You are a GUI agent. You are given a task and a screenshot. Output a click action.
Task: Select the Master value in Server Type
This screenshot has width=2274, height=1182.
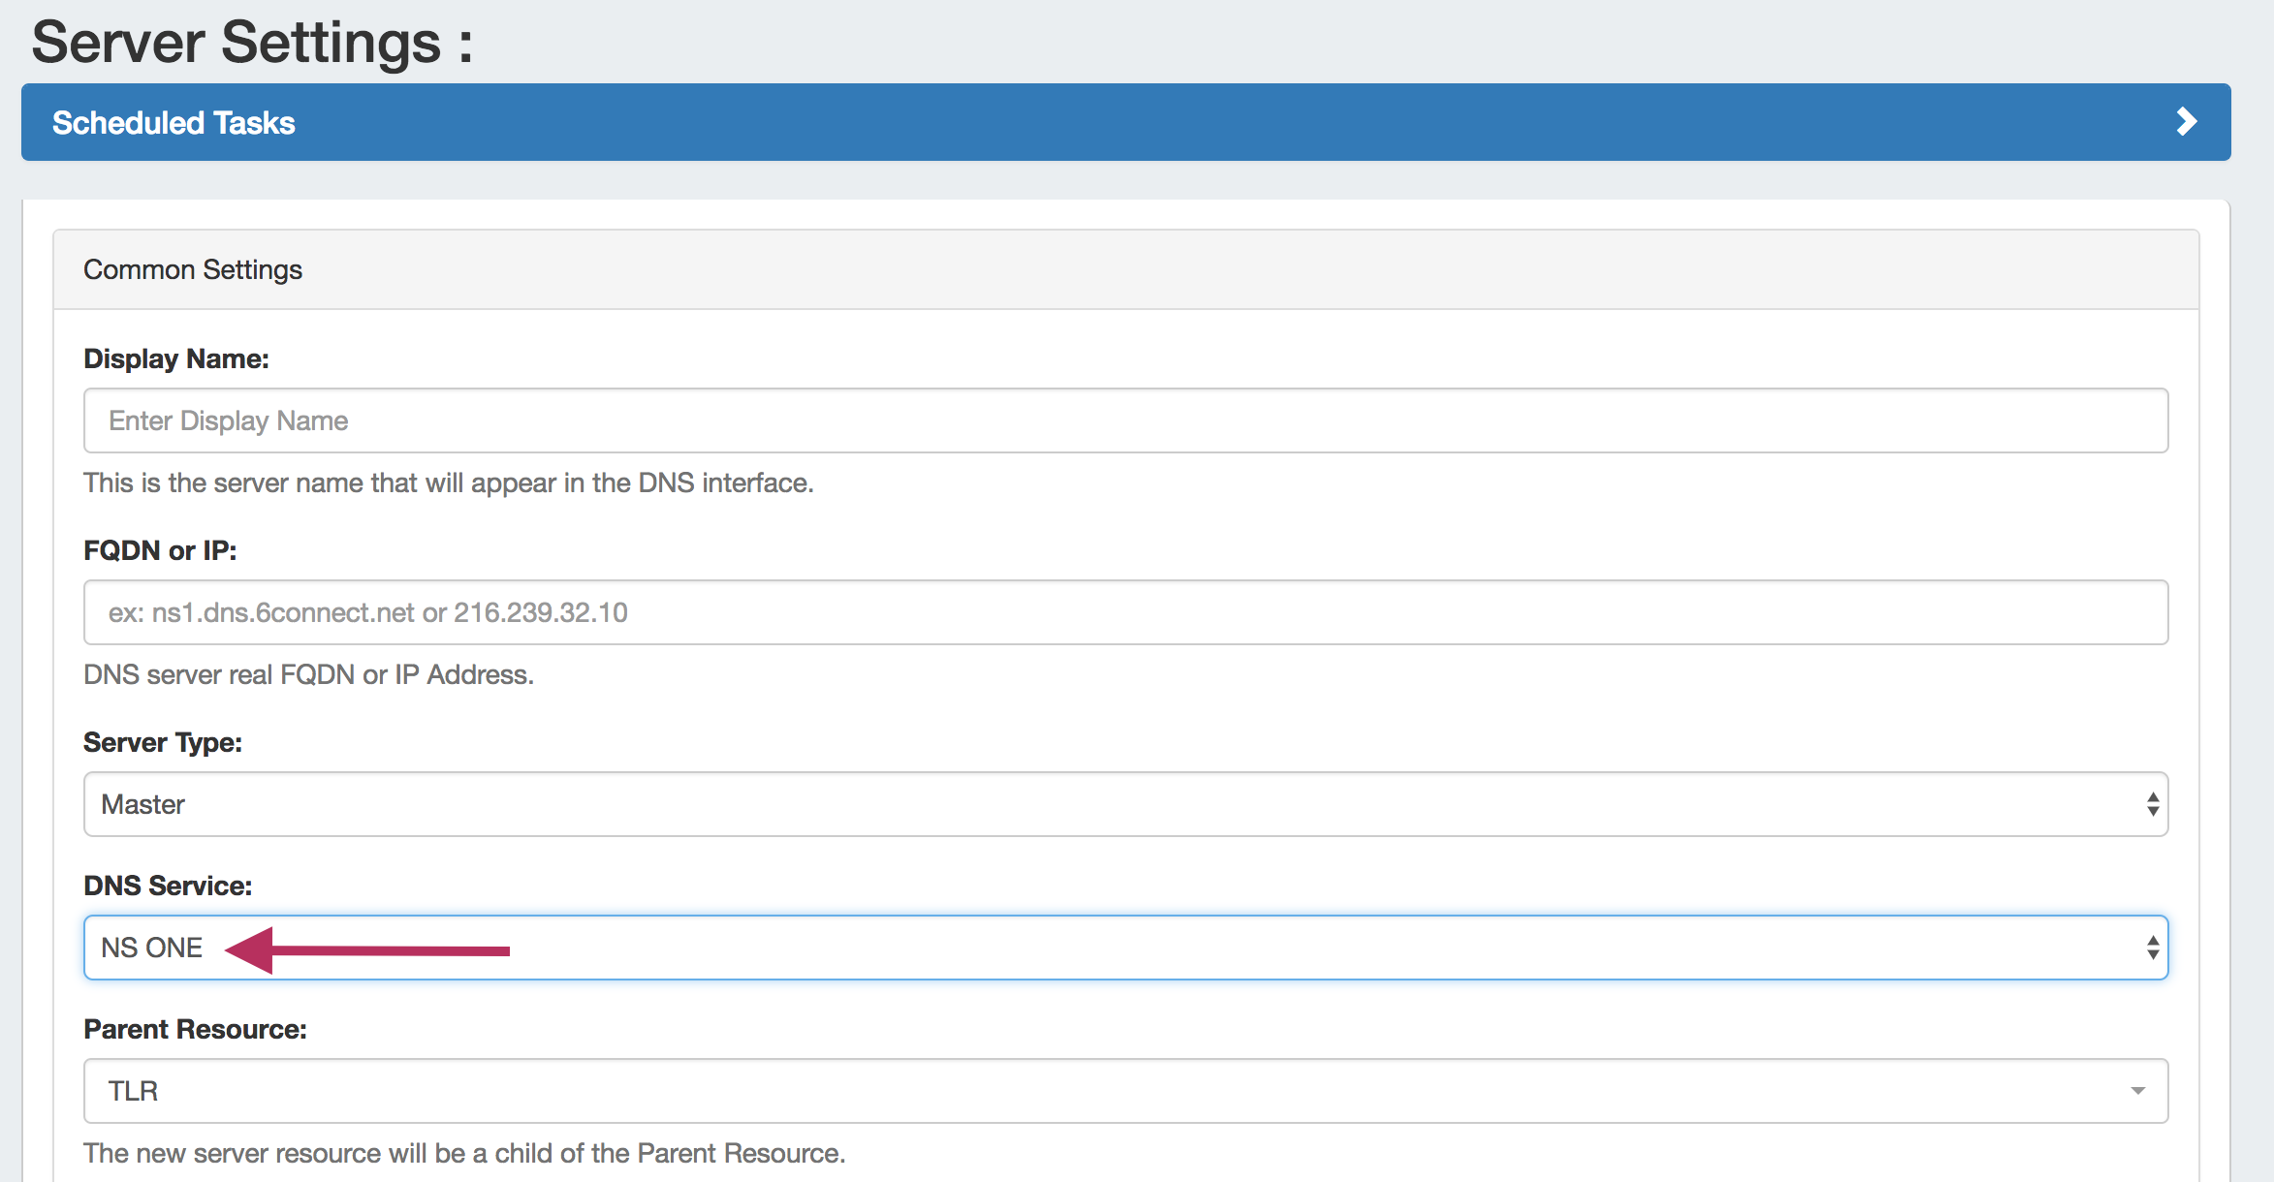pos(142,804)
